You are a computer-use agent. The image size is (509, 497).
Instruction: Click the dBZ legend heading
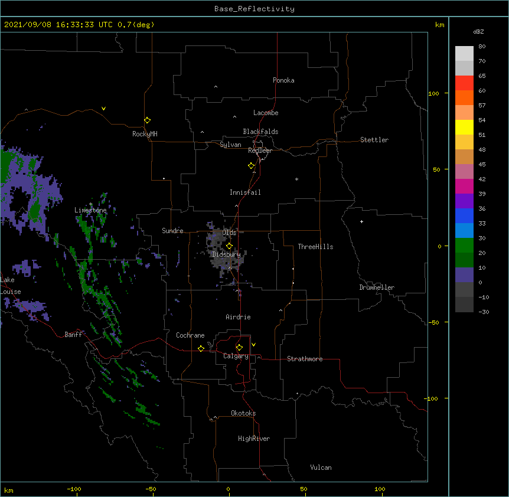click(x=478, y=32)
